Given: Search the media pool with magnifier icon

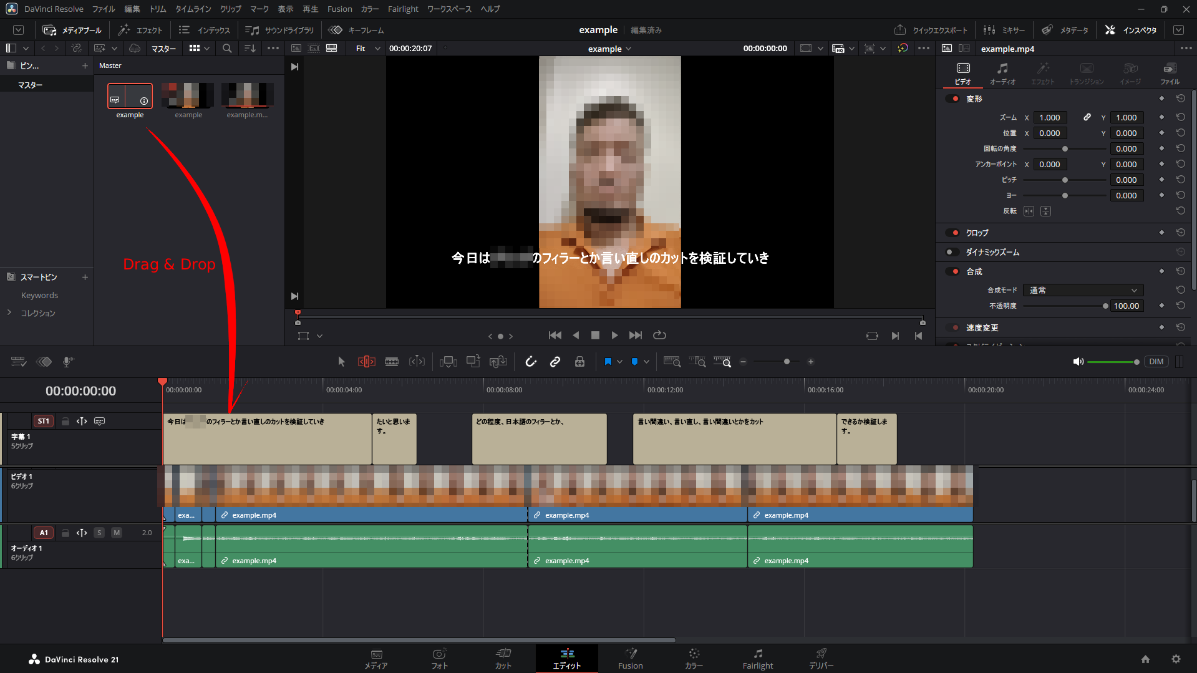Looking at the screenshot, I should 227,48.
